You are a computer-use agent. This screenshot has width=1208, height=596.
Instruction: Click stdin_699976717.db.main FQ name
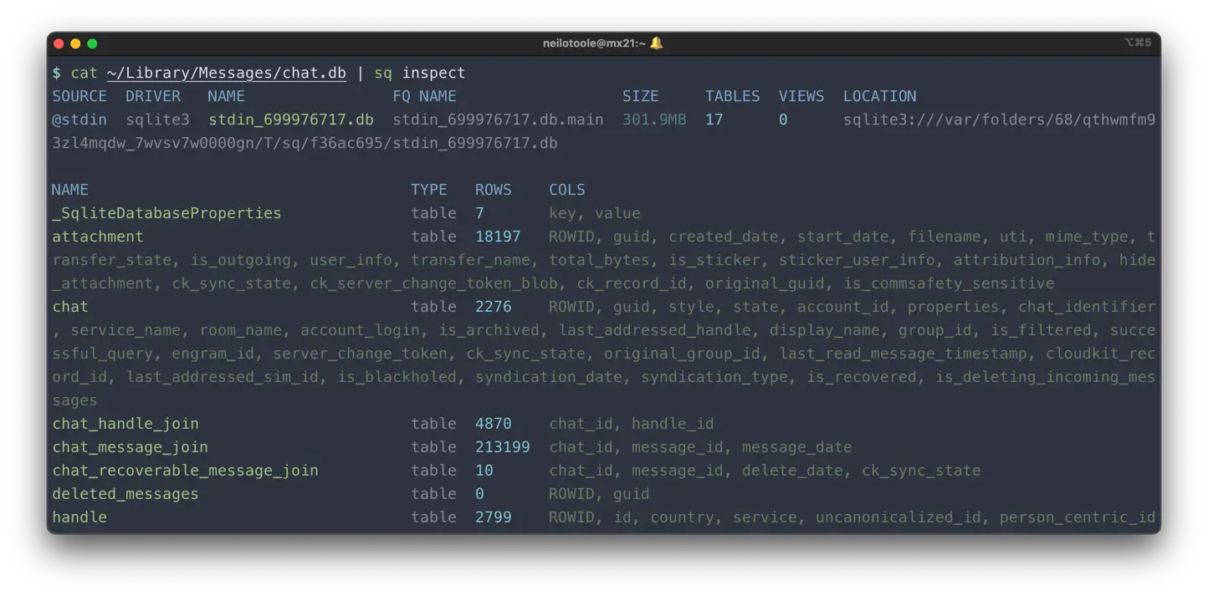(x=498, y=120)
